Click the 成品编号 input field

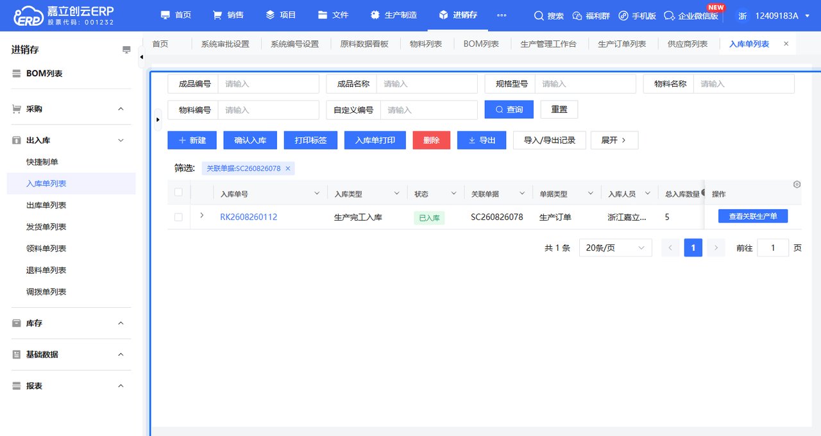point(268,84)
